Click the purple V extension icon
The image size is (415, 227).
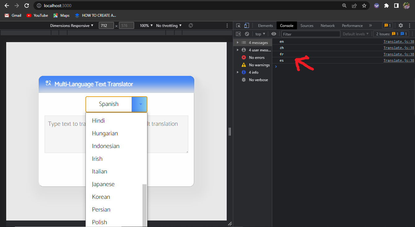click(x=377, y=6)
